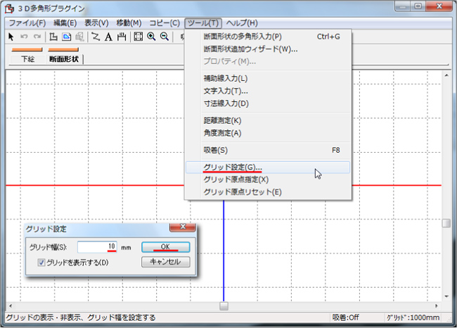Click the グリッド幅 input field
The image size is (457, 328).
(96, 247)
